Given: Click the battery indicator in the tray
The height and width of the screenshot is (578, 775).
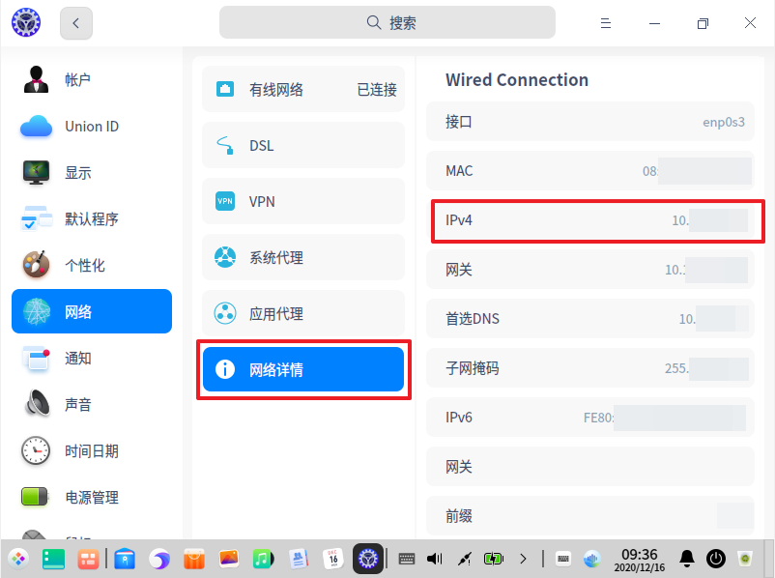Looking at the screenshot, I should pos(493,559).
